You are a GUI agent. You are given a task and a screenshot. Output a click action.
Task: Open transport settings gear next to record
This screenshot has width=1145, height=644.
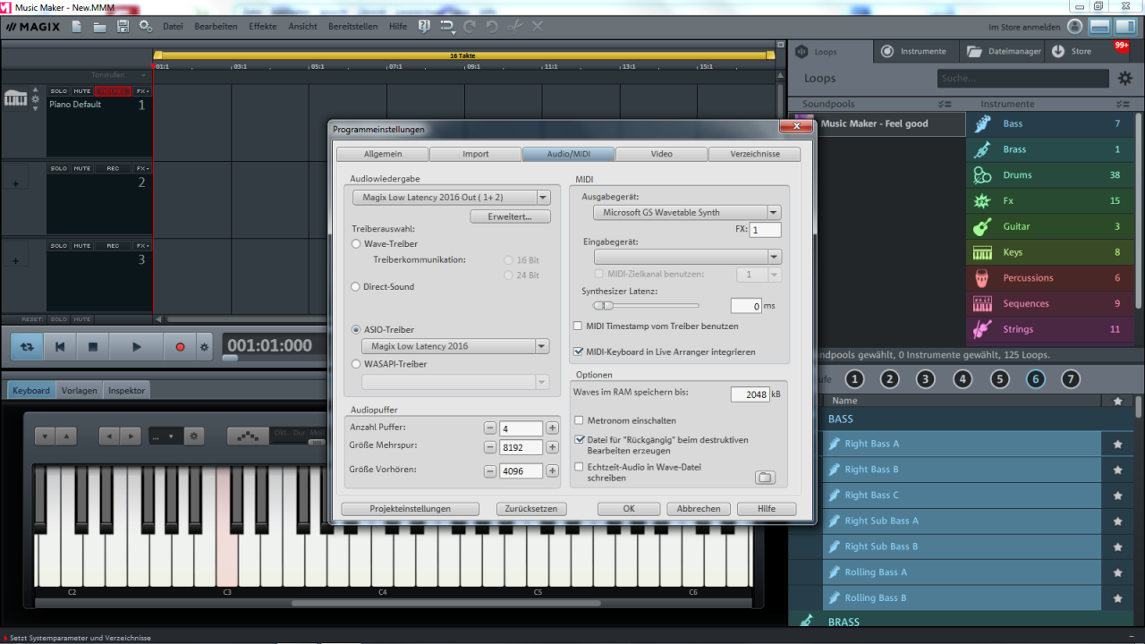(204, 347)
